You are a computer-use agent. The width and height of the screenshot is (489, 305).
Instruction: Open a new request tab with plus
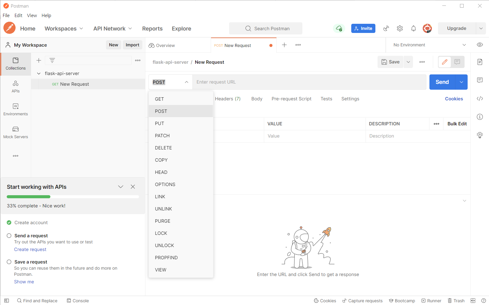click(284, 45)
